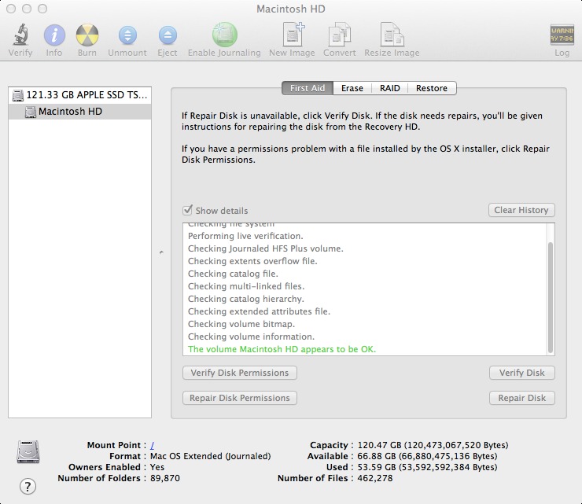This screenshot has height=504, width=582.
Task: Click the Owners Enabled value Yes
Action: pyautogui.click(x=157, y=467)
